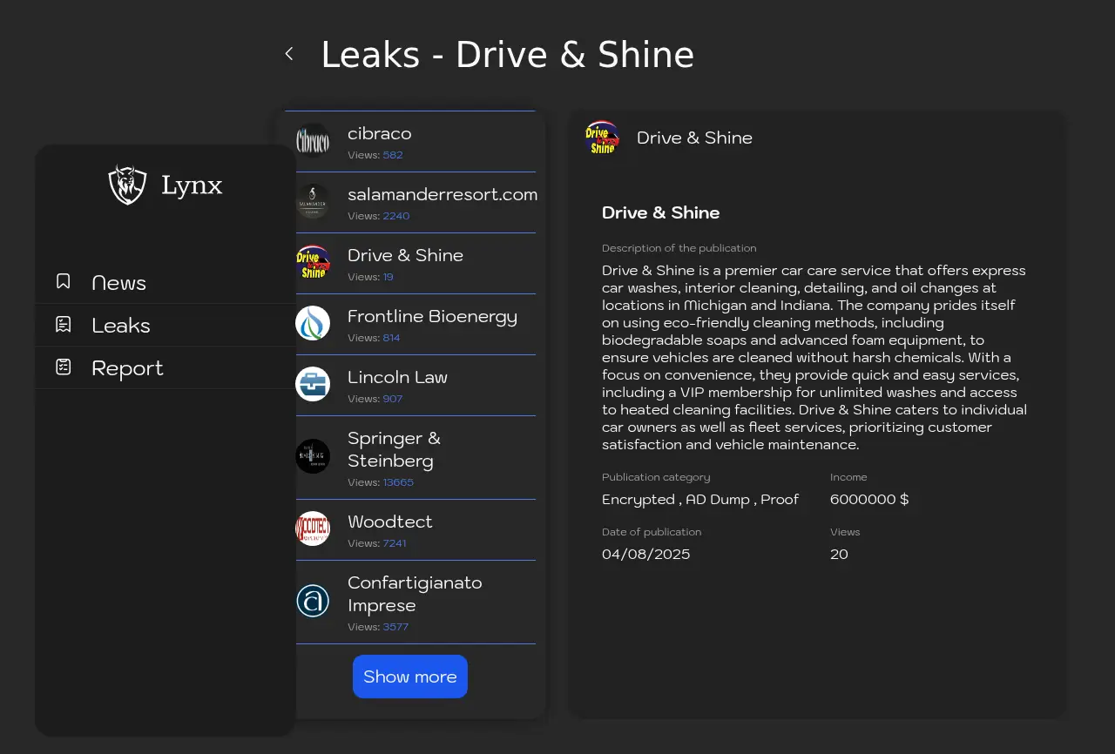Click the cibraco logo thumbnail

313,141
